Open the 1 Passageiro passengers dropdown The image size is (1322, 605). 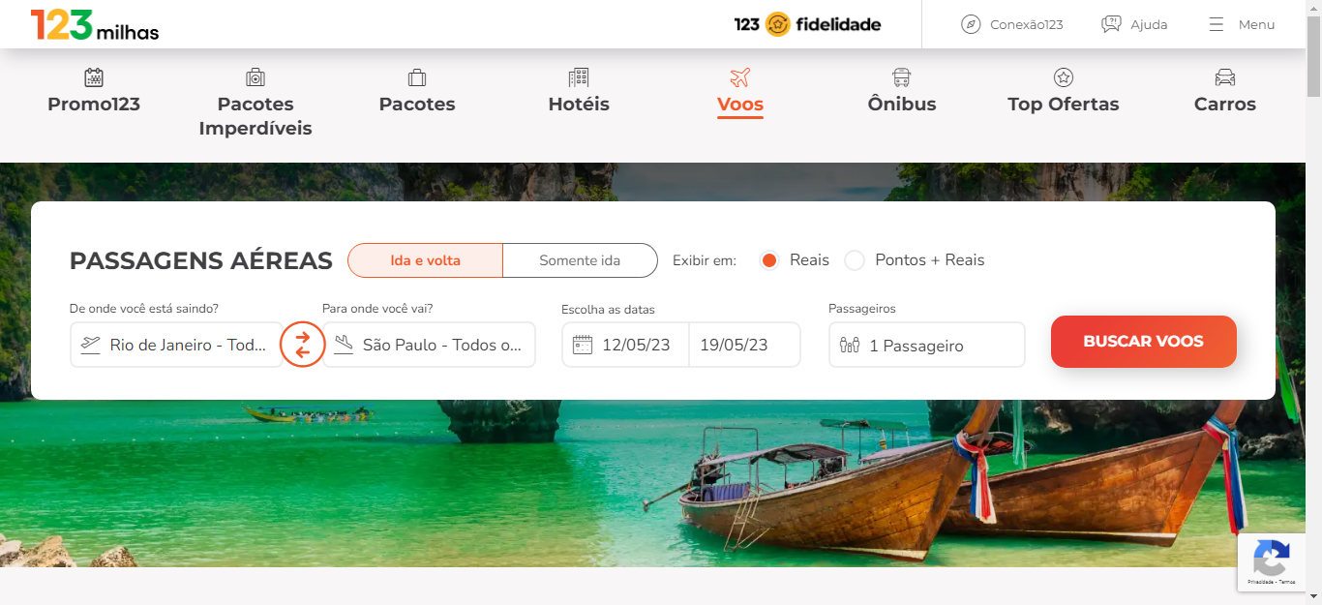pos(927,345)
